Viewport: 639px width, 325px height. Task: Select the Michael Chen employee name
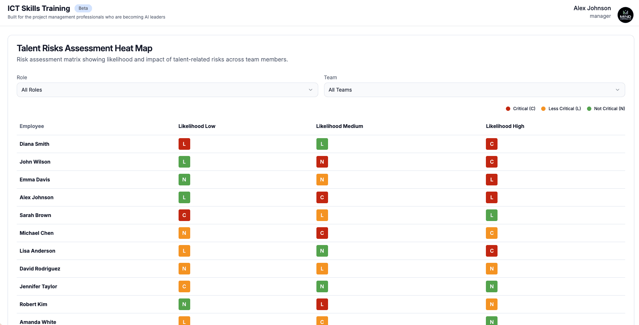(x=37, y=233)
